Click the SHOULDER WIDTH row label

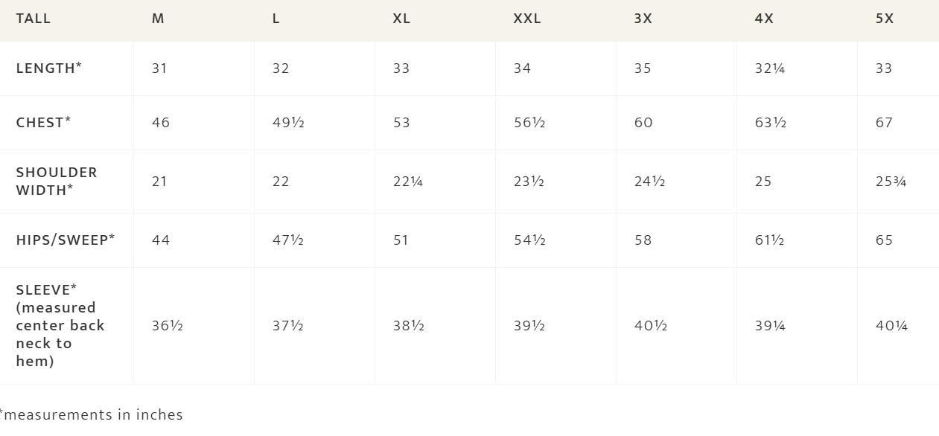(x=57, y=182)
